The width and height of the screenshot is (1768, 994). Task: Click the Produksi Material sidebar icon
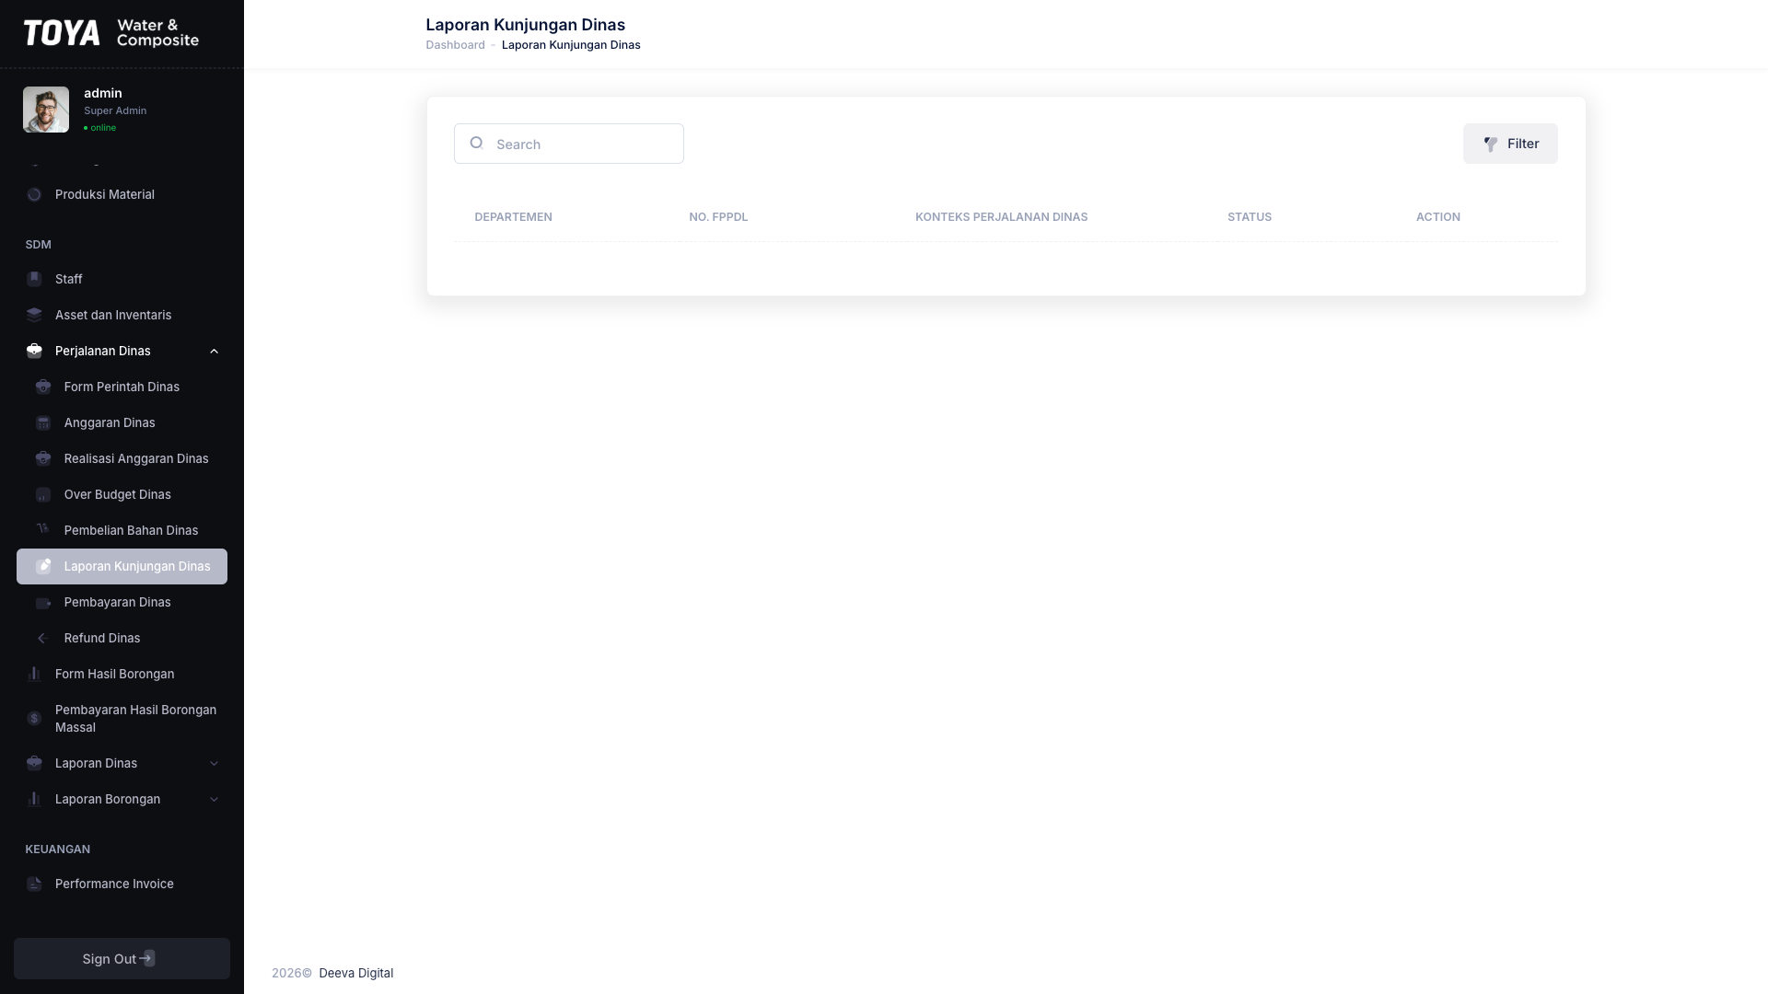(34, 194)
